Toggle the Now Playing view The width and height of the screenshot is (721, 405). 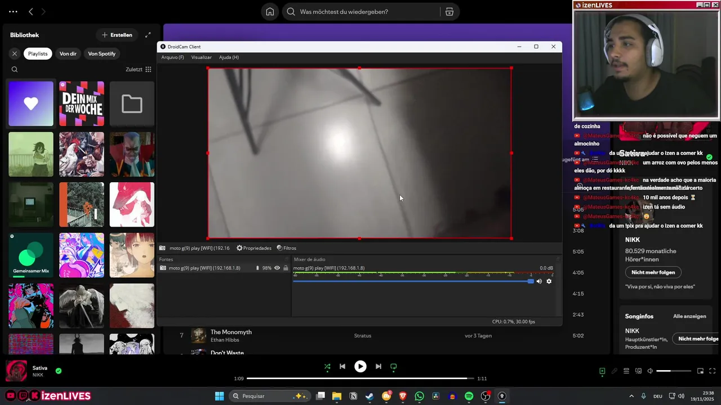(602, 371)
